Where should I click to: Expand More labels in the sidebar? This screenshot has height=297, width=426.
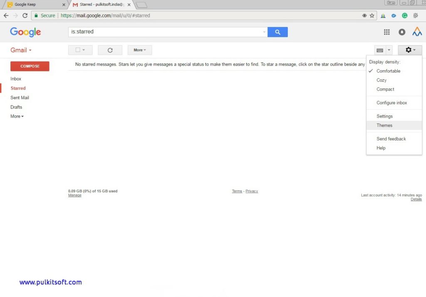[17, 116]
